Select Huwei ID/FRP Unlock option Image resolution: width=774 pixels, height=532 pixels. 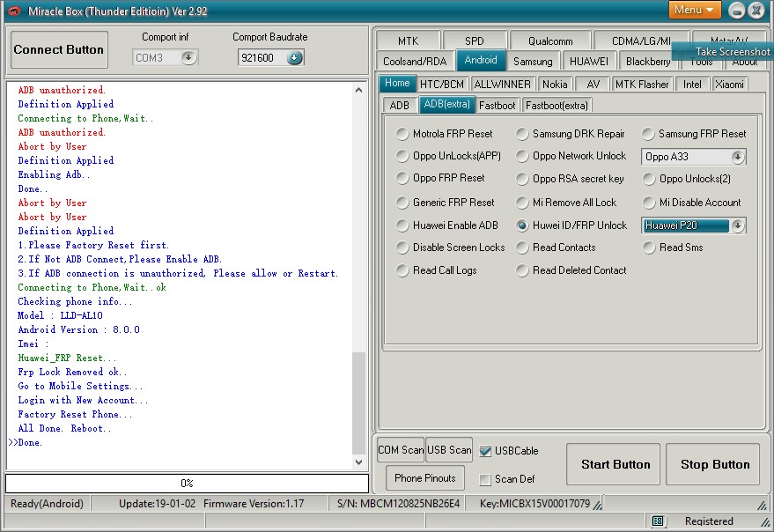point(571,225)
